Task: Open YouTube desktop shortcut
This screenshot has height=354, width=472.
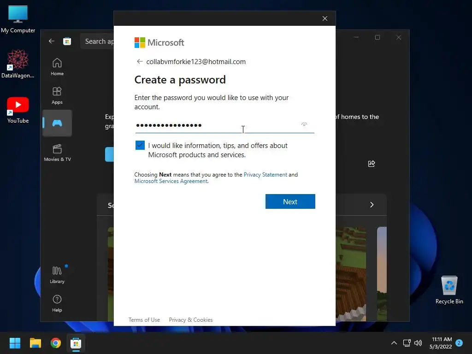Action: (18, 110)
